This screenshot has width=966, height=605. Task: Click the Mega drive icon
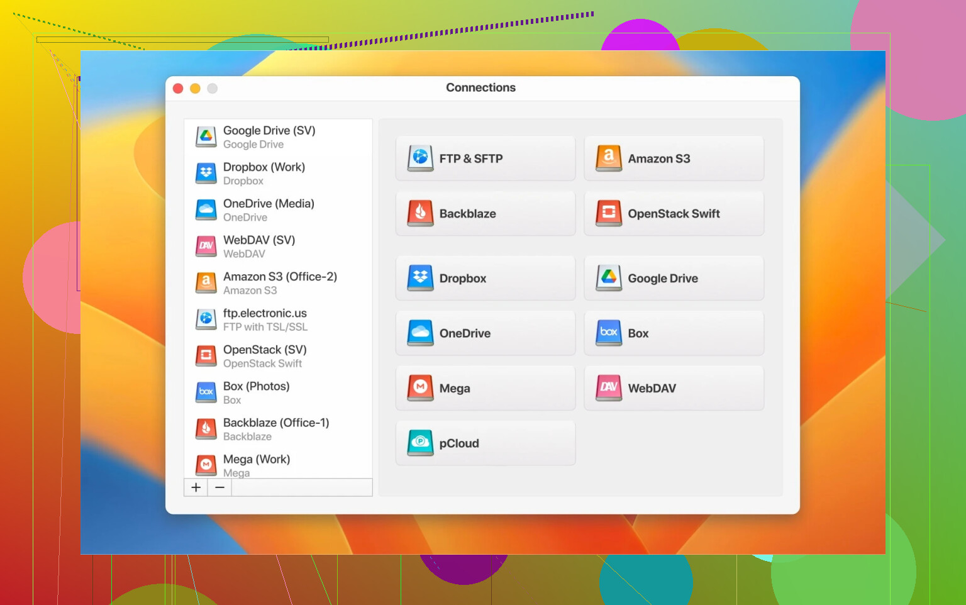[420, 388]
